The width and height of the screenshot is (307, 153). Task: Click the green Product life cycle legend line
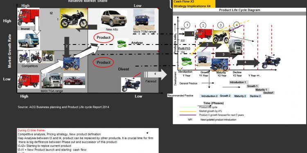188,107
